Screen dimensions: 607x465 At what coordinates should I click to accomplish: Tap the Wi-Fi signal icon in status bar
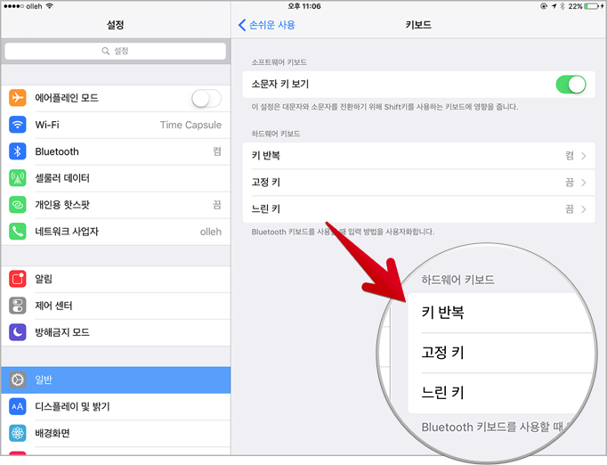coord(49,6)
